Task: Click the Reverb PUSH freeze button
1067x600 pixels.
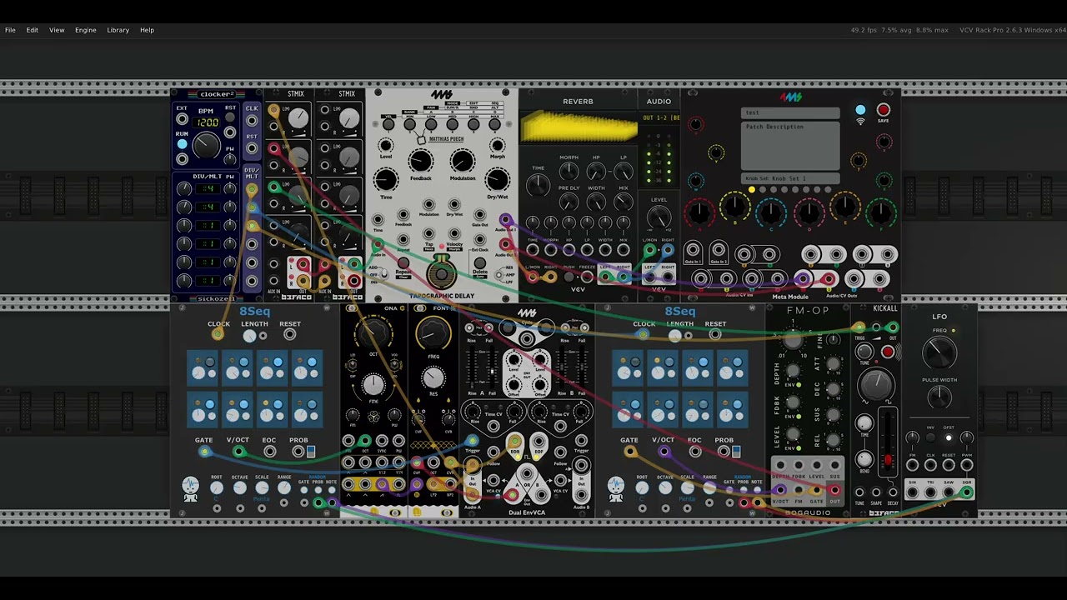Action: click(x=569, y=277)
